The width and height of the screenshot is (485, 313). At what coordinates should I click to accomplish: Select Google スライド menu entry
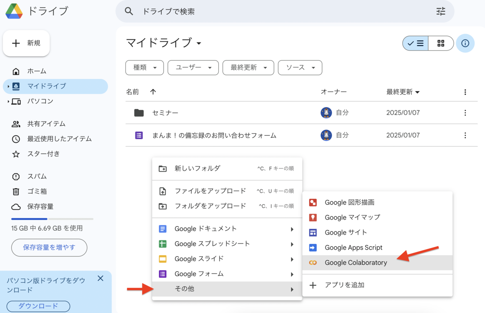[x=227, y=259]
